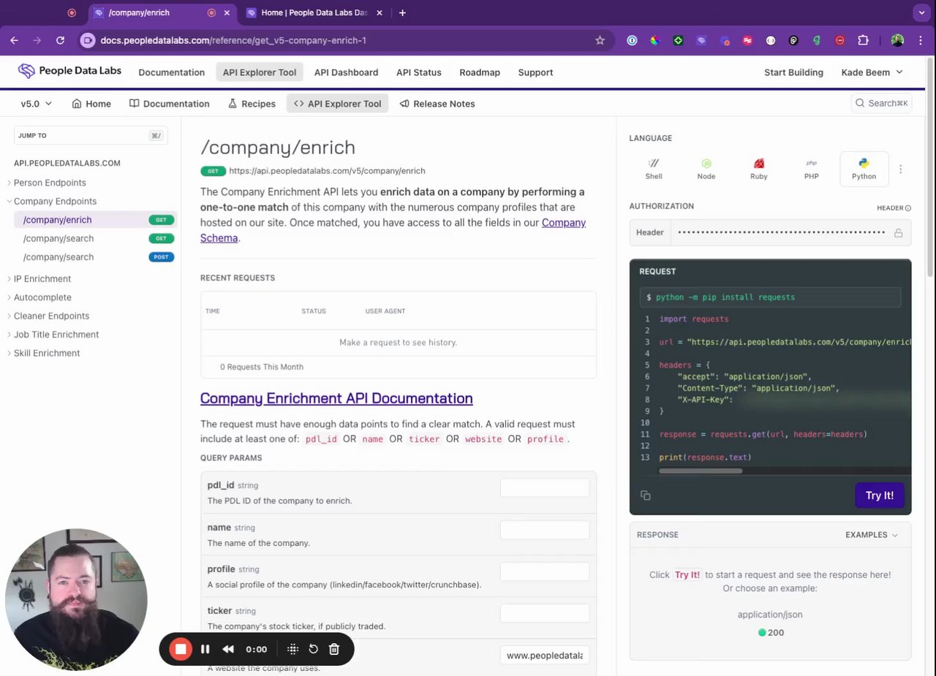Open the response Examples dropdown
This screenshot has height=676, width=936.
[x=871, y=535]
